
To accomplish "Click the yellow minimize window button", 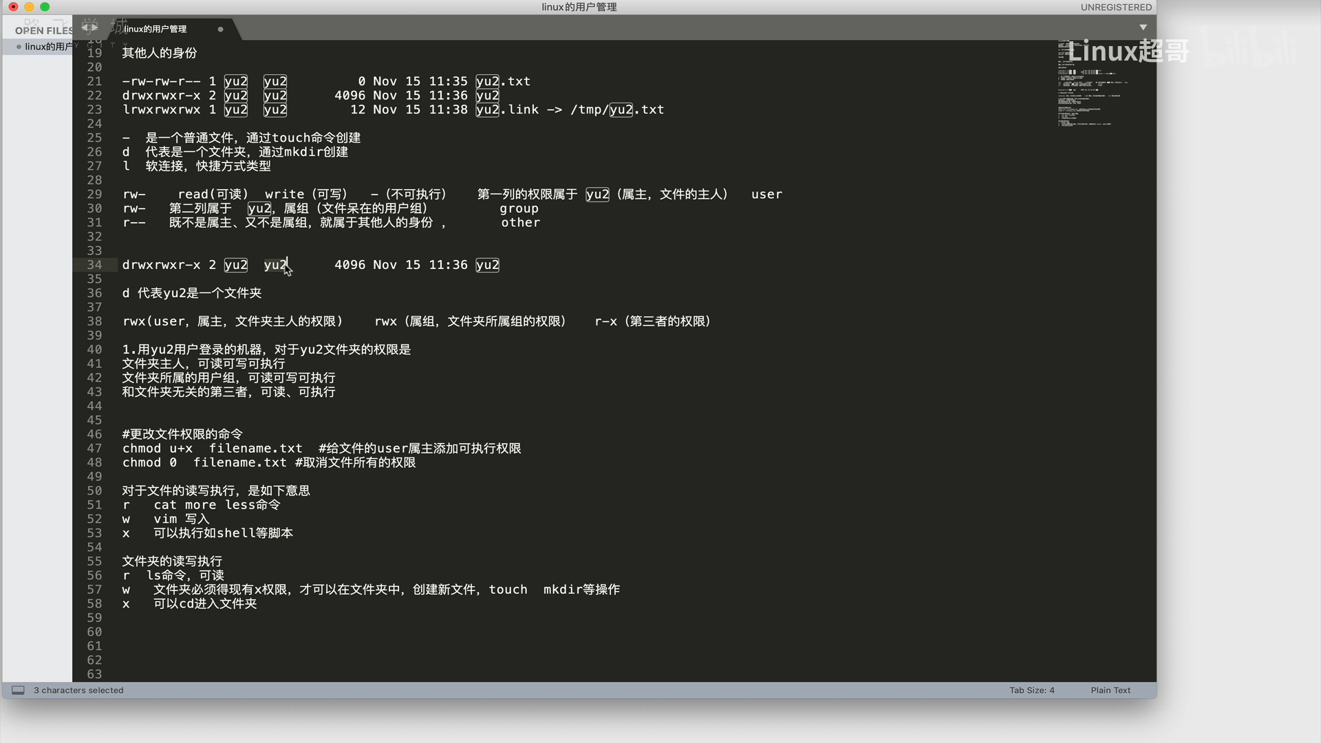I will (29, 7).
